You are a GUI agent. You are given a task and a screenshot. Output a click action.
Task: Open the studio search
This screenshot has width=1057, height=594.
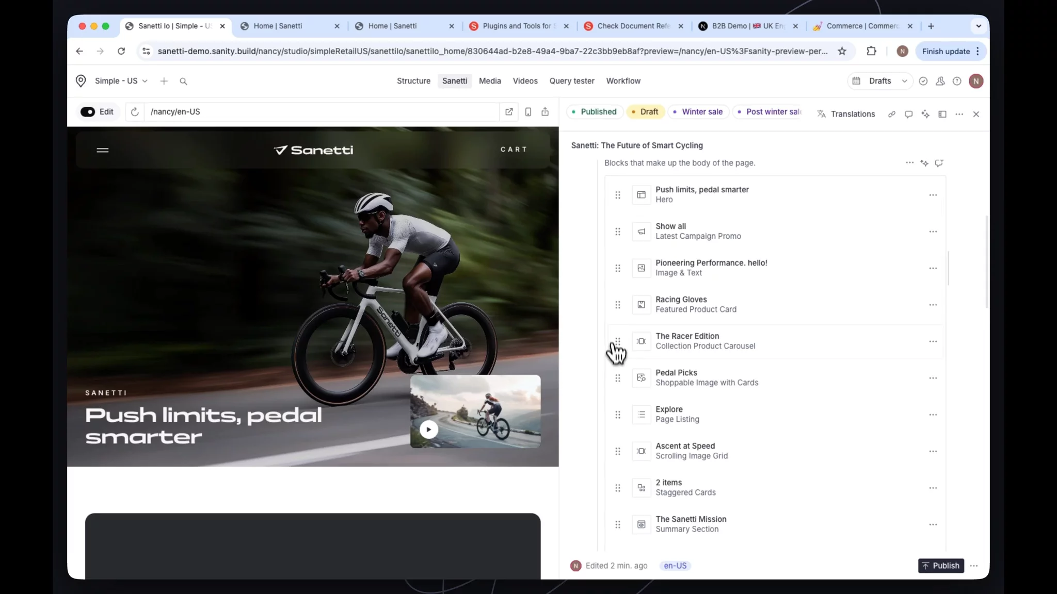pos(183,81)
